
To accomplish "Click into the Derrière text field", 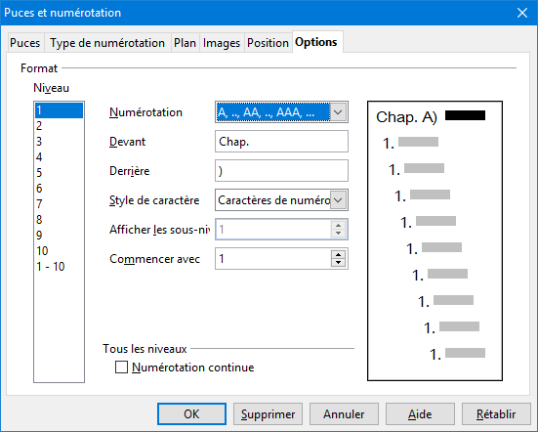I will tap(281, 171).
